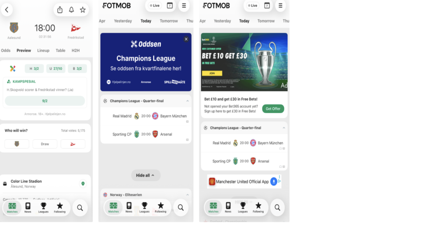Screen dimensions: 422x226
Task: Select Tomorrow in middle screen date bar
Action: click(x=169, y=21)
